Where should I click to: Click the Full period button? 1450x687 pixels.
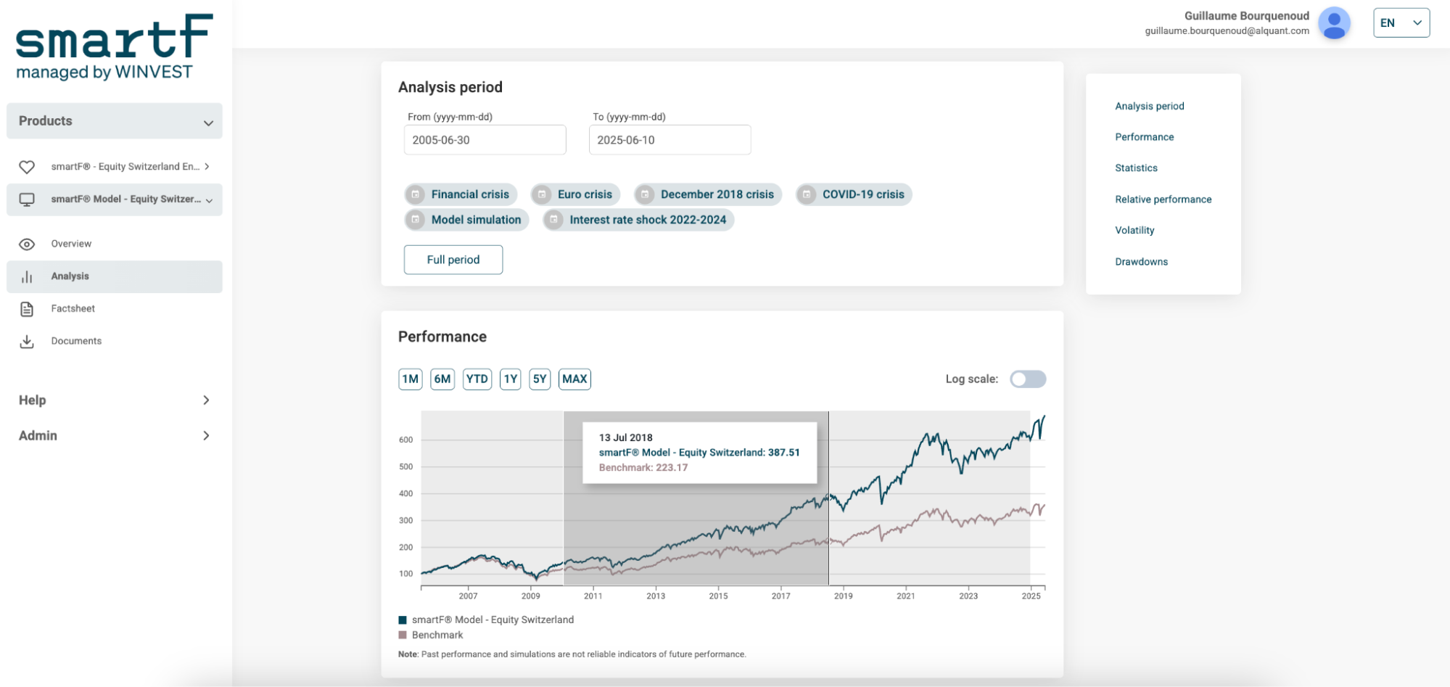[453, 260]
